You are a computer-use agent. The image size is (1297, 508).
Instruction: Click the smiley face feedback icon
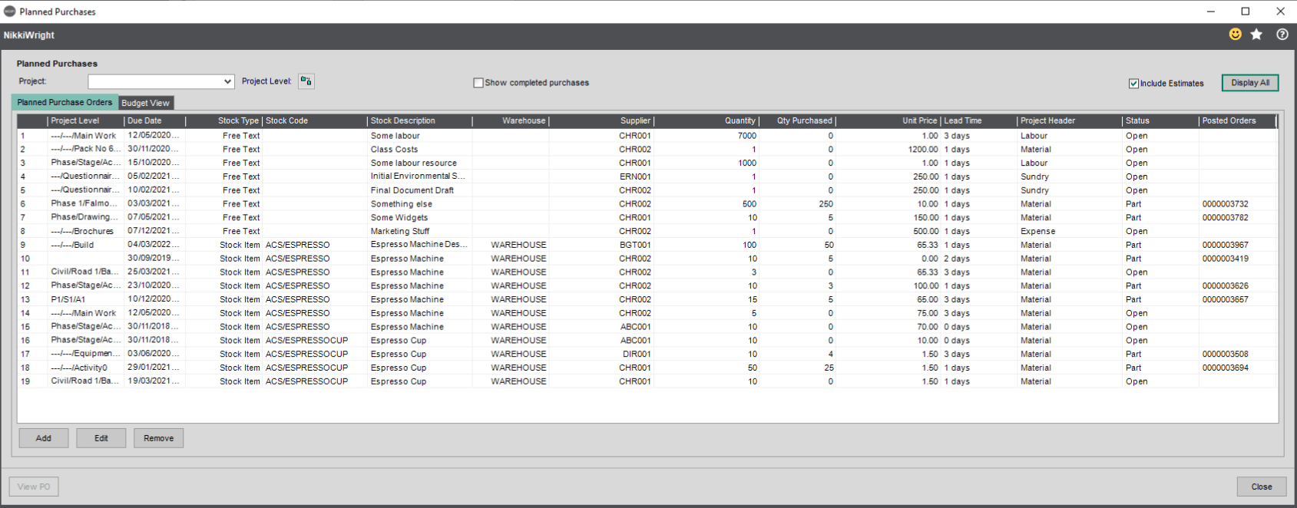(x=1235, y=35)
